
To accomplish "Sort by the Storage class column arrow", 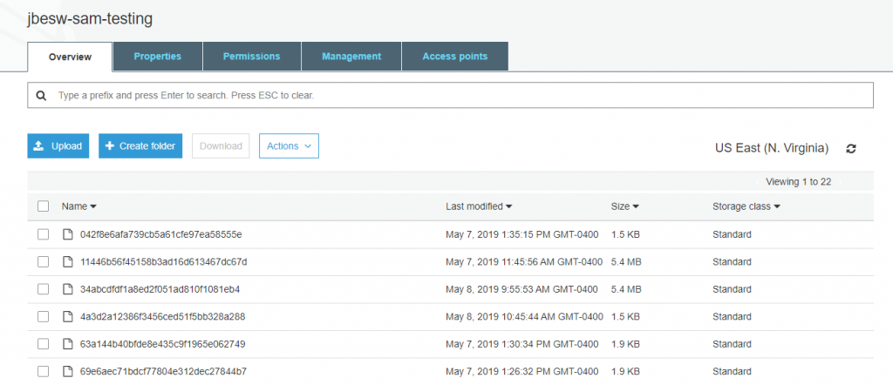I will [x=777, y=206].
